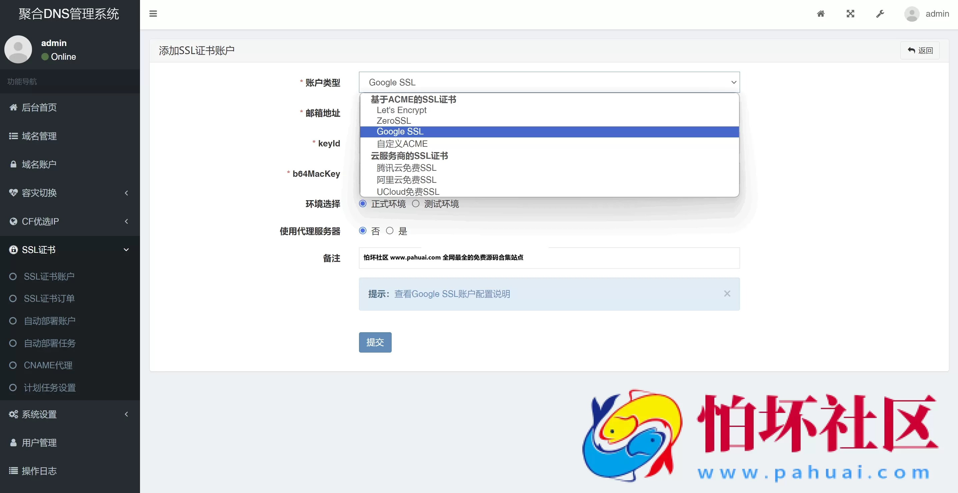The image size is (958, 493).
Task: Switch to SSL证书订单 menu item
Action: (x=49, y=299)
